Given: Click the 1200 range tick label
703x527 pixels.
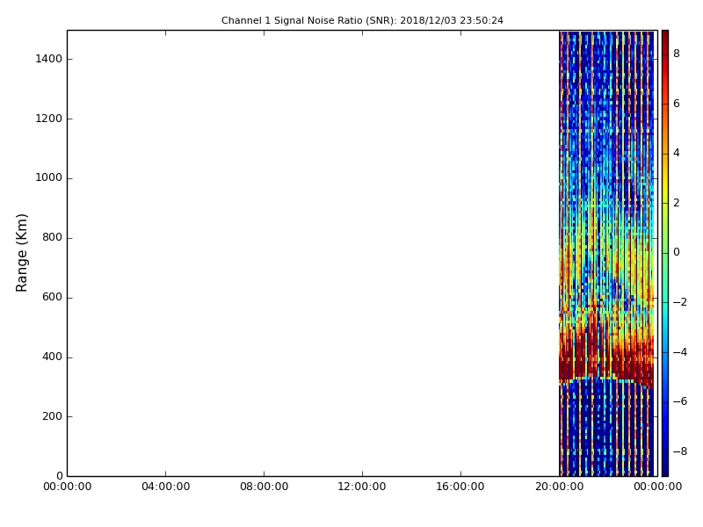Looking at the screenshot, I should [x=49, y=119].
